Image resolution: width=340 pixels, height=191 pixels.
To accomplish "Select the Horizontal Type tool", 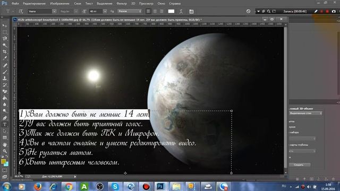I will click(5, 125).
